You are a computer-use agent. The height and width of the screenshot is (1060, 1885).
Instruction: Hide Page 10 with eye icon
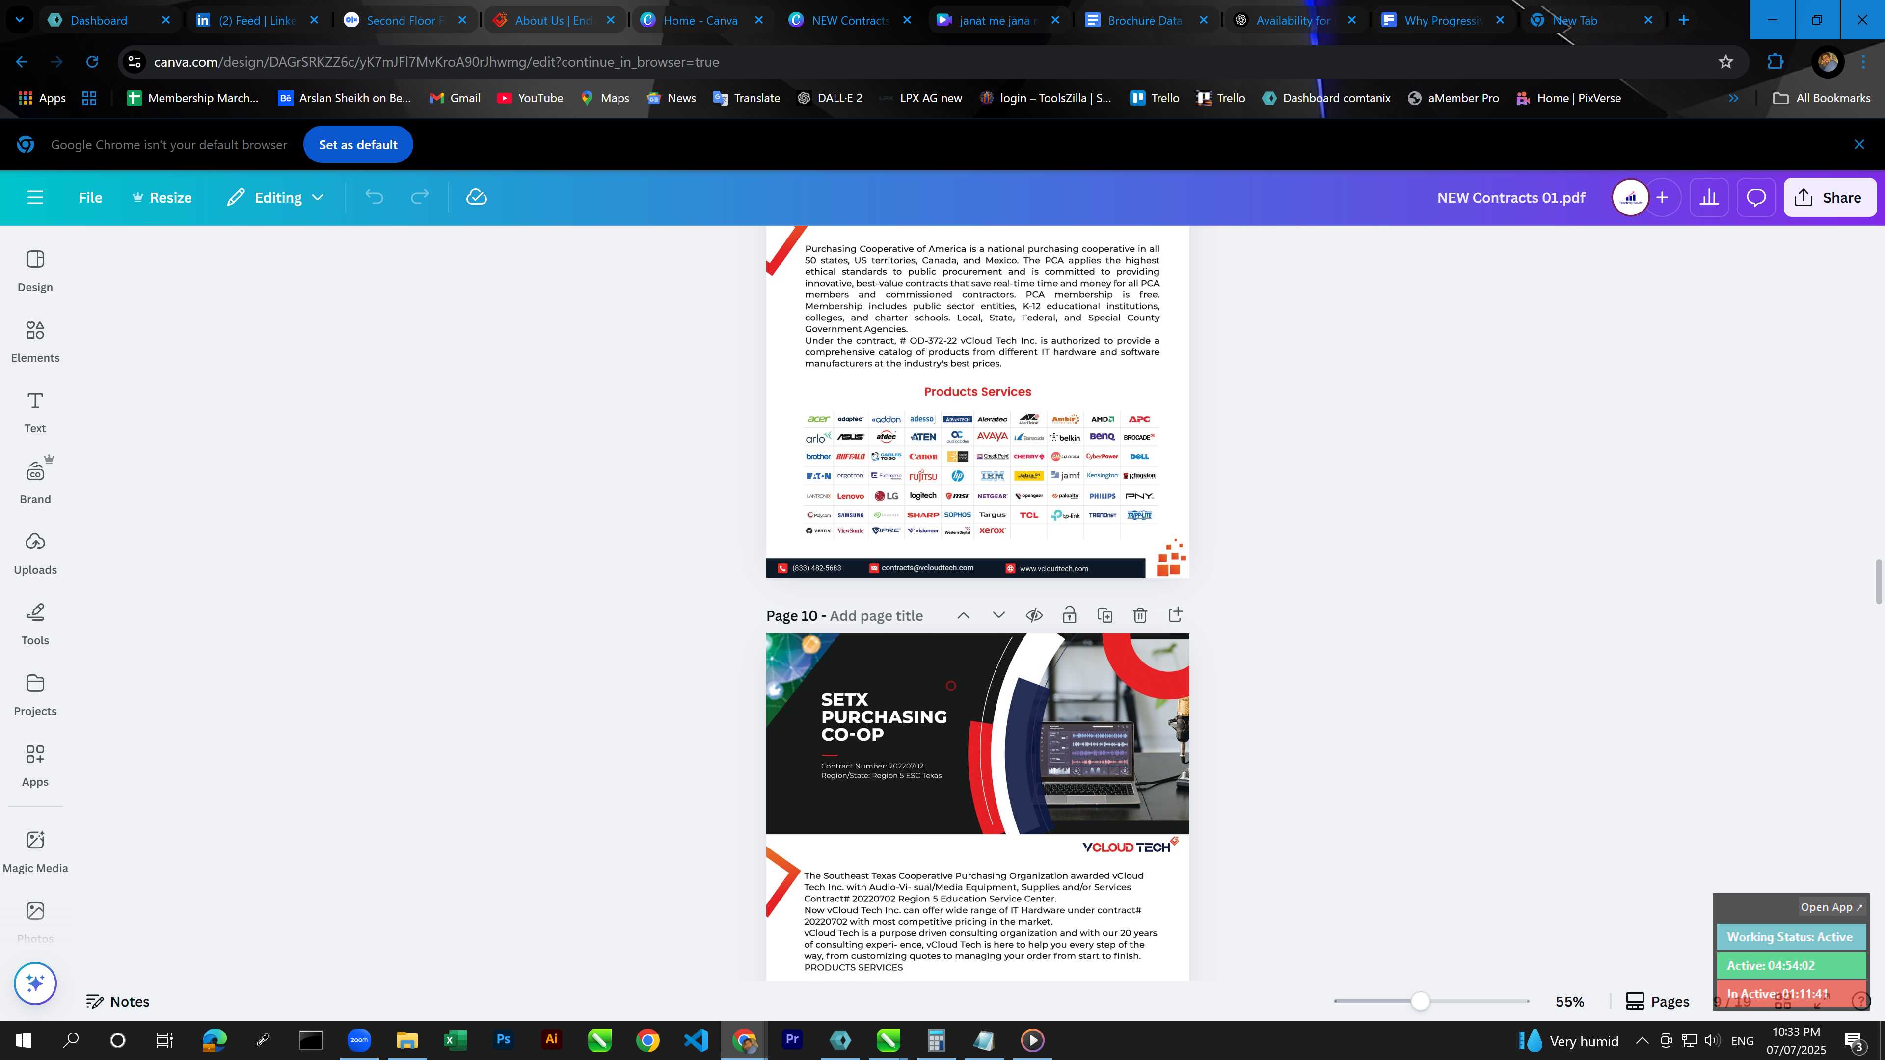pos(1034,616)
